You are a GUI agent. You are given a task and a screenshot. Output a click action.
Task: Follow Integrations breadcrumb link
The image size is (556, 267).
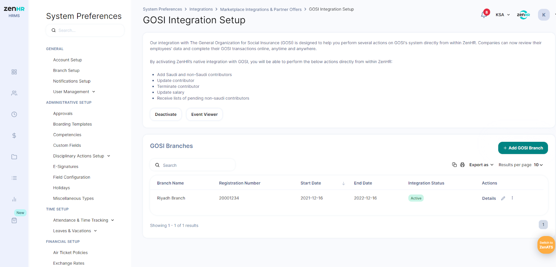(201, 9)
